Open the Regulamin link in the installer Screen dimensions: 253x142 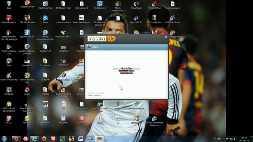pos(97,95)
